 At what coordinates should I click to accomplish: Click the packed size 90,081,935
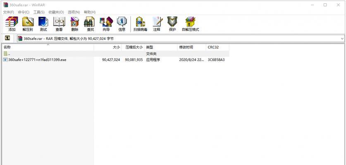(134, 60)
